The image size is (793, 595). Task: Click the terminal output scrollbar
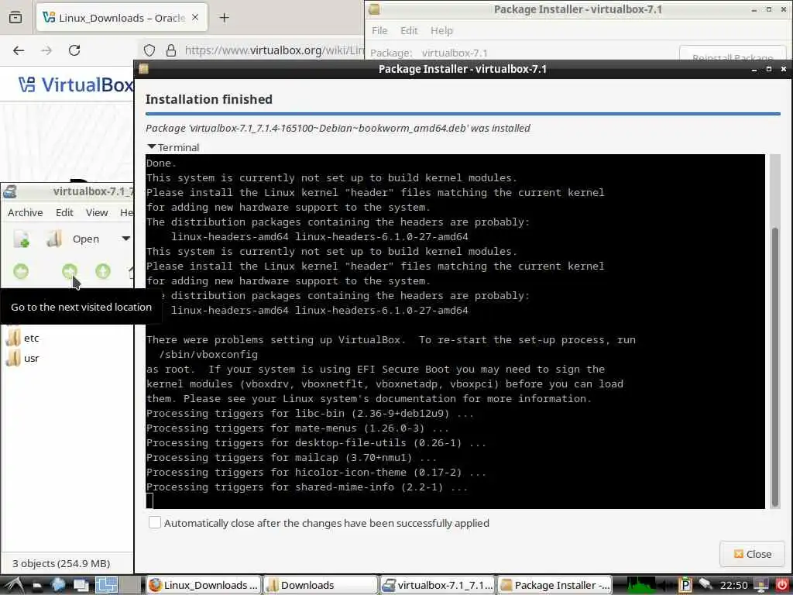(774, 368)
